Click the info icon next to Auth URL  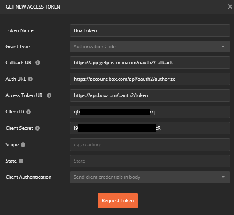click(x=30, y=79)
